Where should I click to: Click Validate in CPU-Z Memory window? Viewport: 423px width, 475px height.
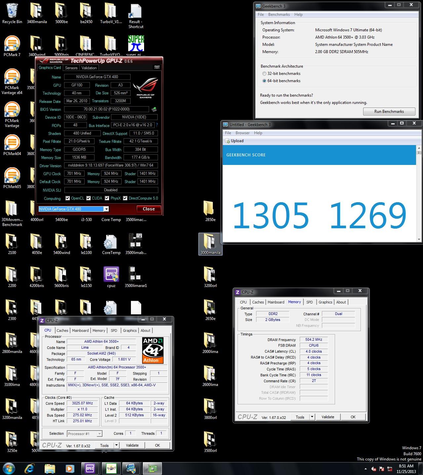pyautogui.click(x=328, y=417)
